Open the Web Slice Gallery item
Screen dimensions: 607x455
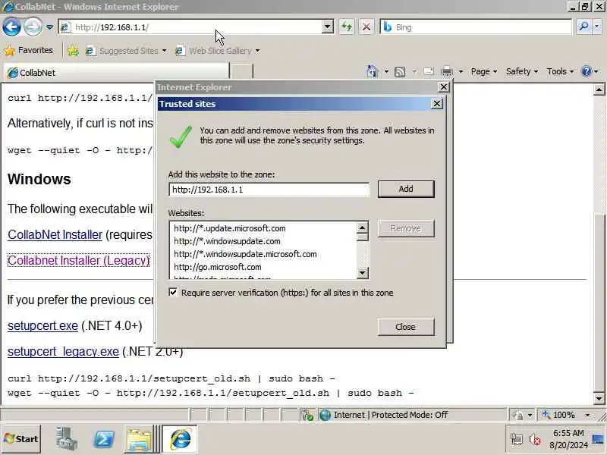click(218, 51)
